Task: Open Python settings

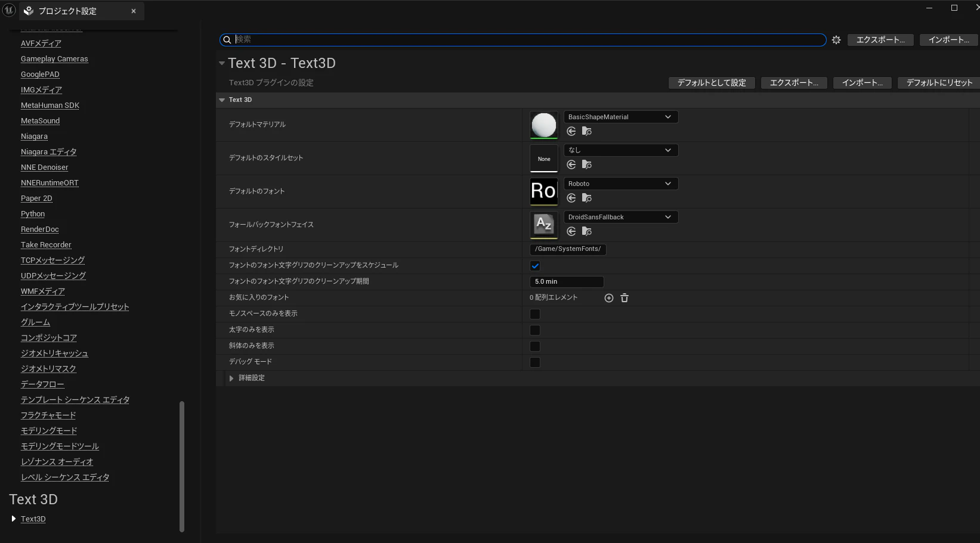Action: point(33,213)
